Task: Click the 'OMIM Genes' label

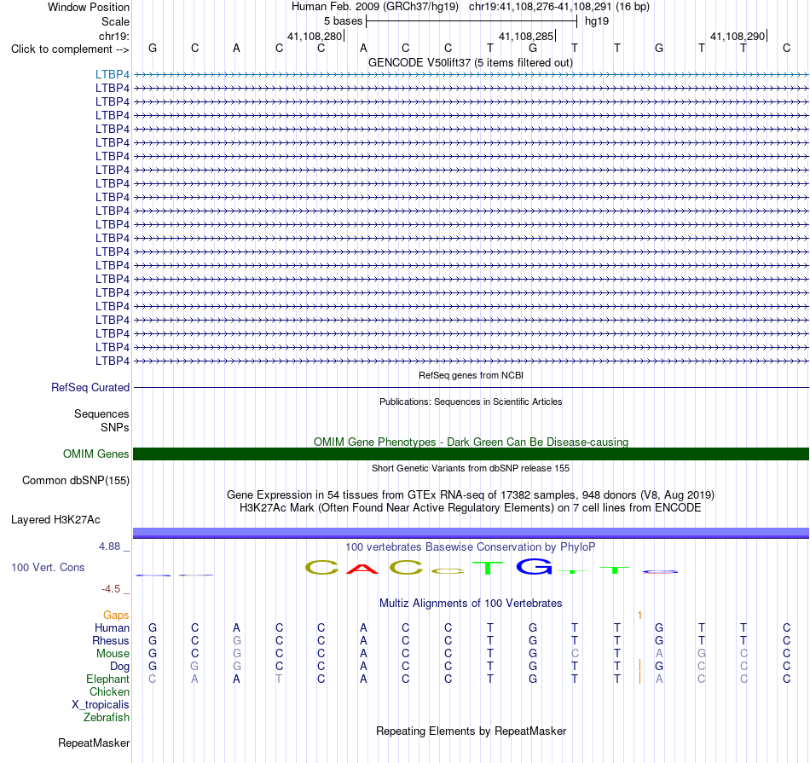Action: pyautogui.click(x=96, y=454)
